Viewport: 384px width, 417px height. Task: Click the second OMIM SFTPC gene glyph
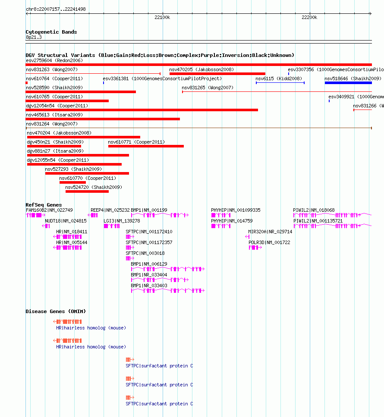click(130, 379)
